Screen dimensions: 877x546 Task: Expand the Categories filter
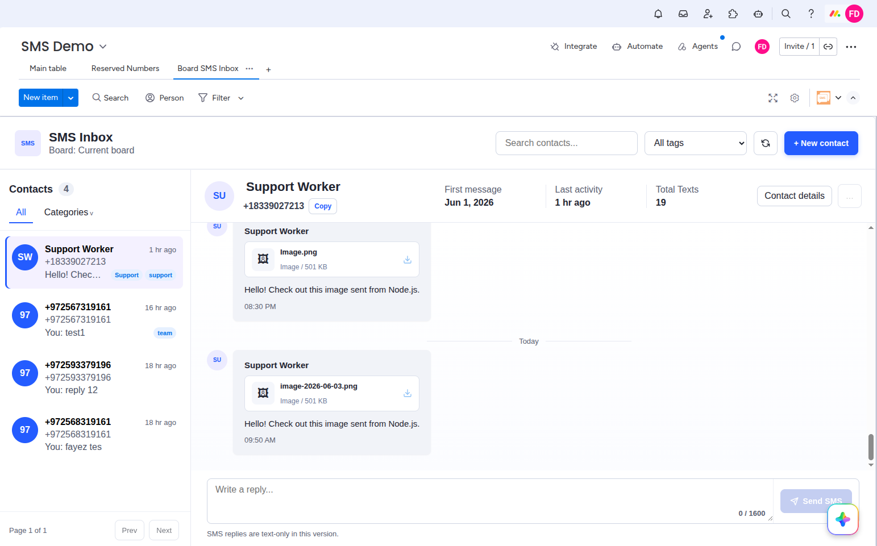click(x=69, y=212)
